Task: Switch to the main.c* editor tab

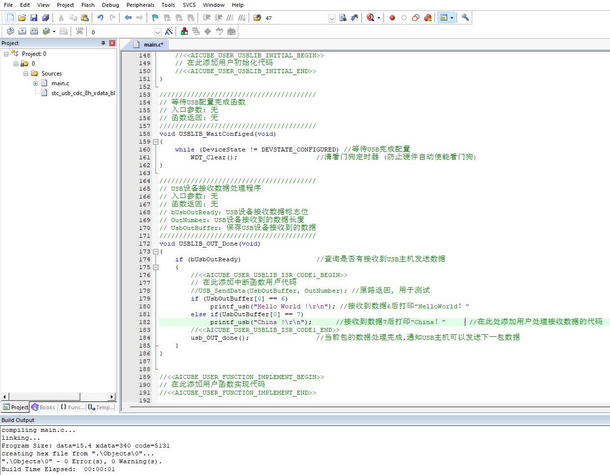Action: point(149,45)
